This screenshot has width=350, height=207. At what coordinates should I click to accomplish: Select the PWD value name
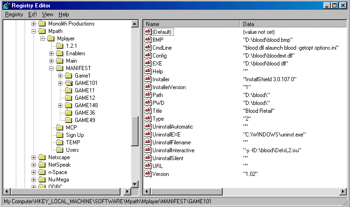158,103
